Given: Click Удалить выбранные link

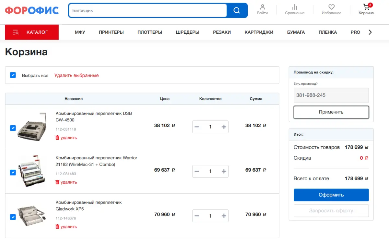Looking at the screenshot, I should pyautogui.click(x=77, y=75).
